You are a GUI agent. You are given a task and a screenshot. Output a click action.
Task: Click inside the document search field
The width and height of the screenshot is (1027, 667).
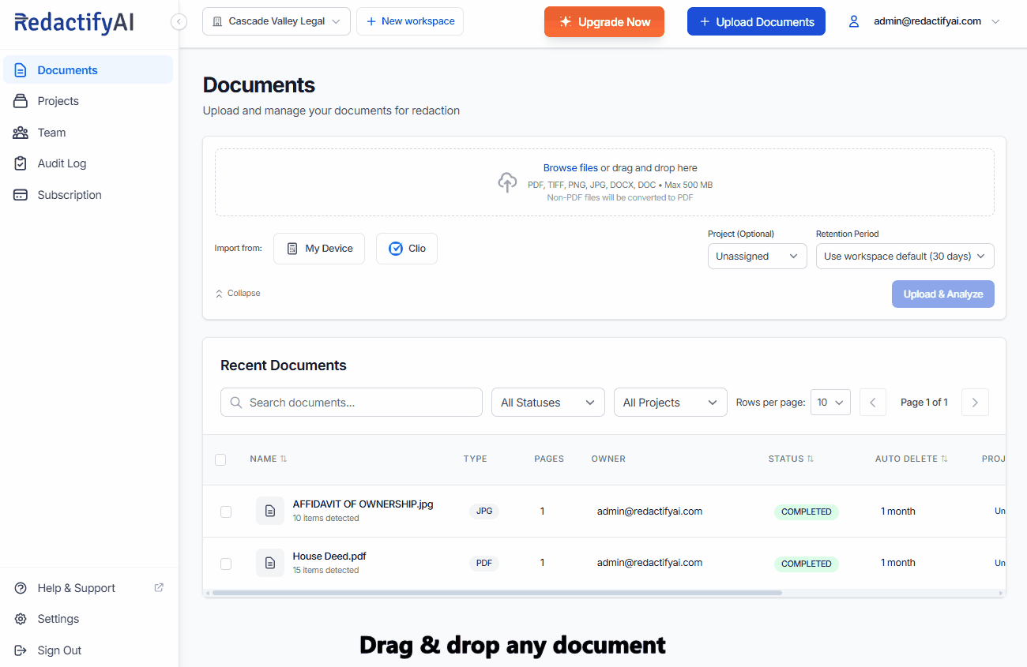pos(351,402)
